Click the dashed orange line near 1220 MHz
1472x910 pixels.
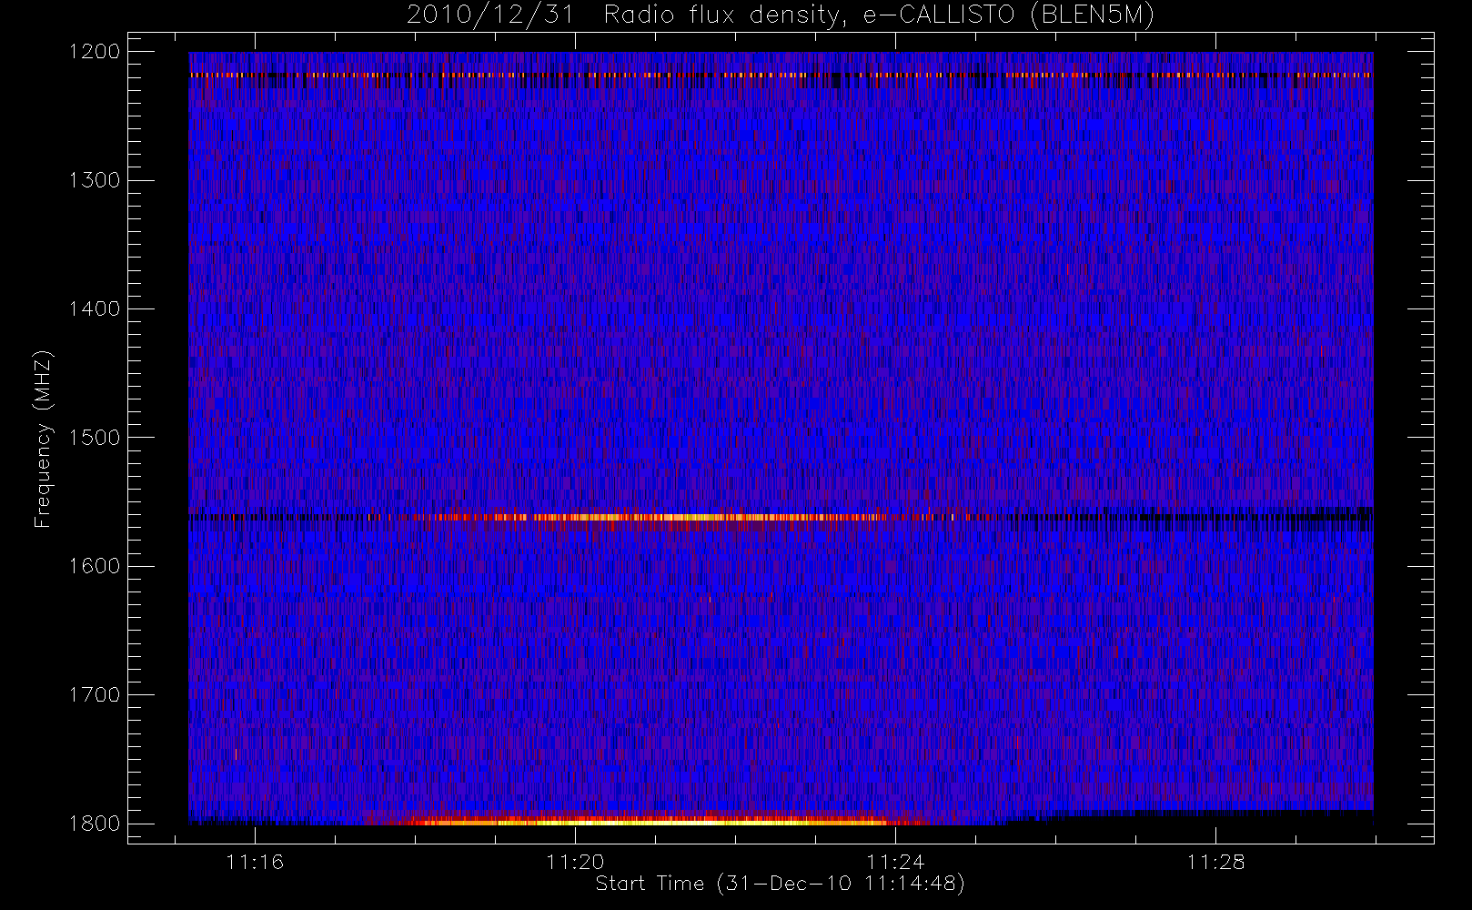(x=781, y=75)
